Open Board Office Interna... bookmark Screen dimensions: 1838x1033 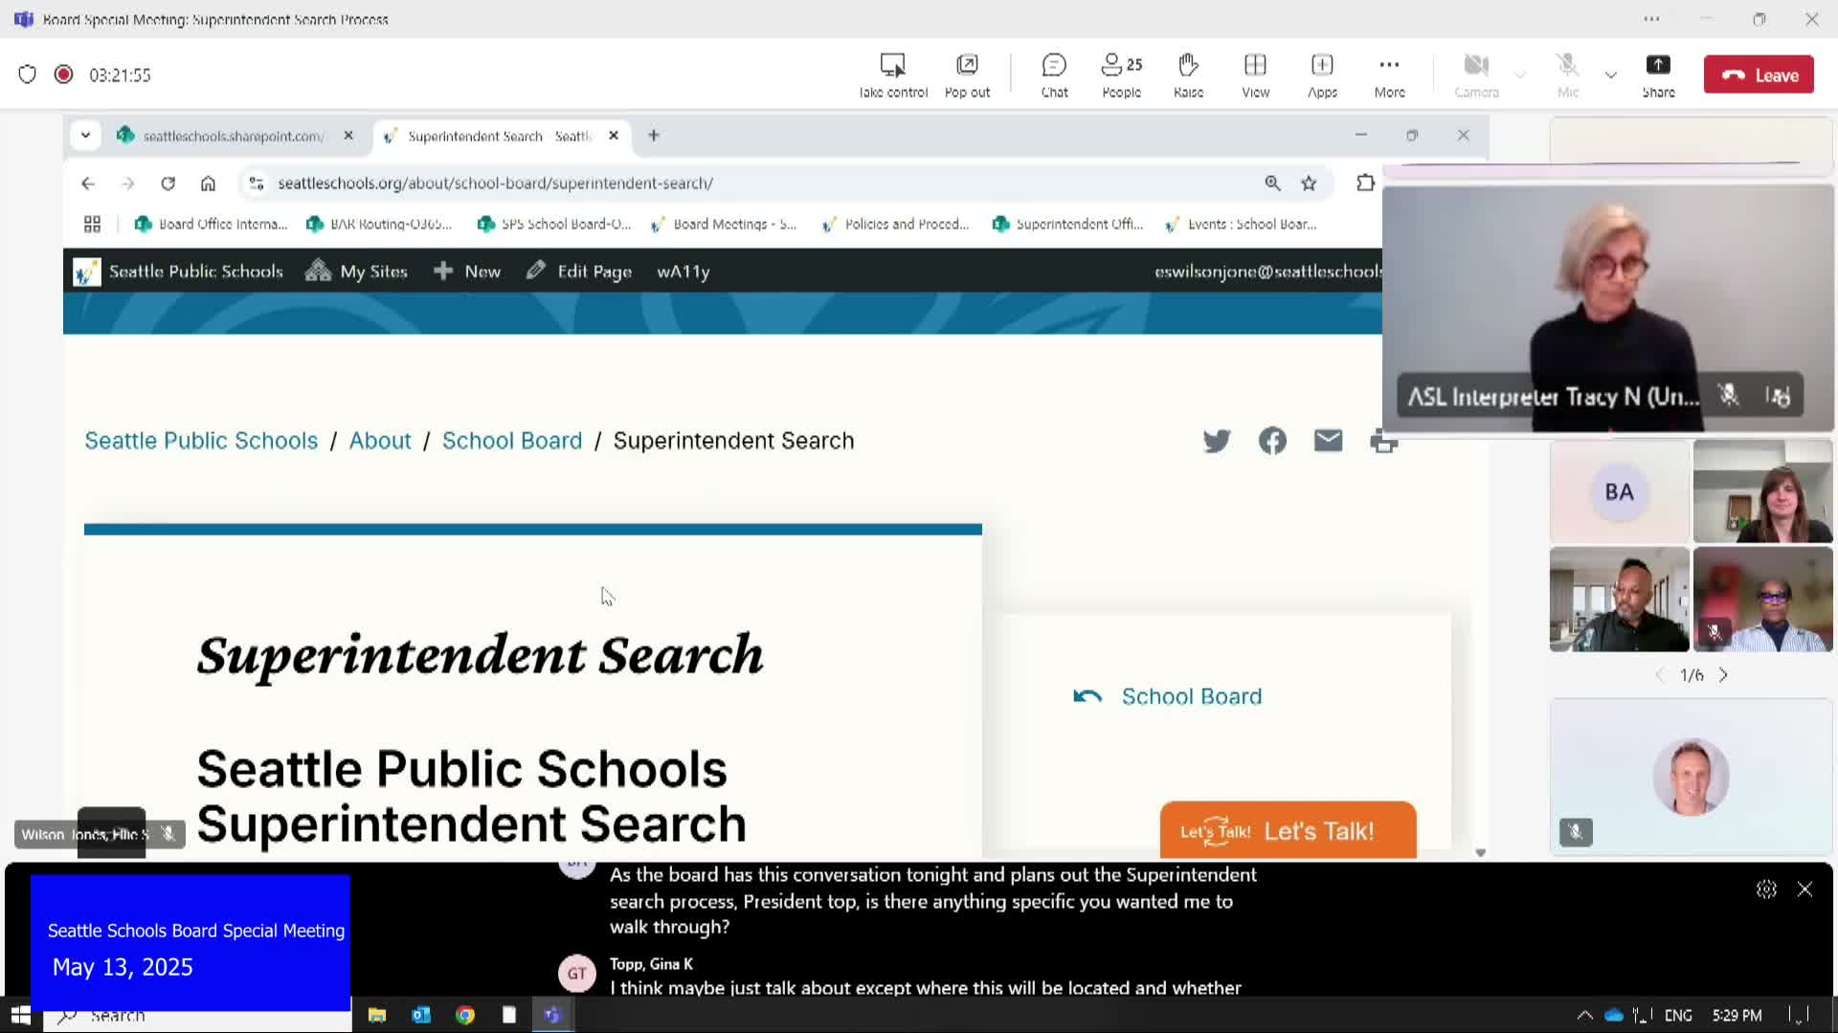[x=211, y=224]
